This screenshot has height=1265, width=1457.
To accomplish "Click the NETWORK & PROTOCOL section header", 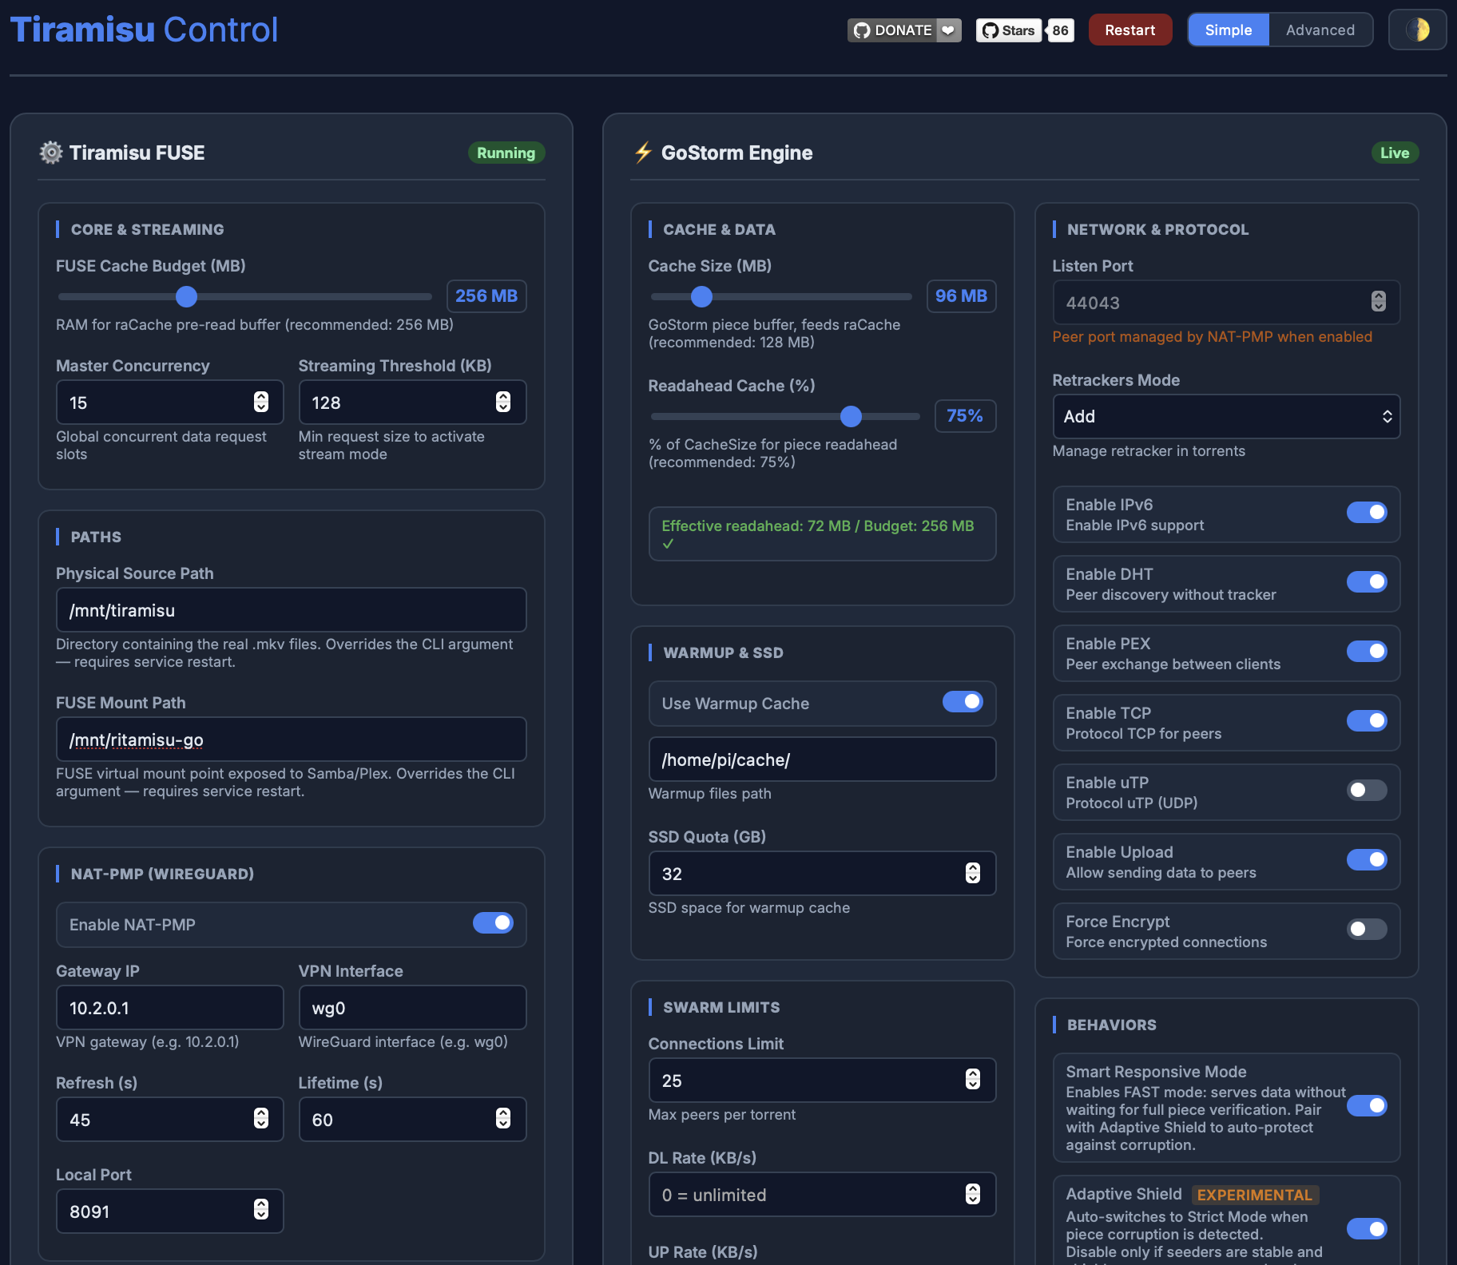I will pyautogui.click(x=1157, y=230).
